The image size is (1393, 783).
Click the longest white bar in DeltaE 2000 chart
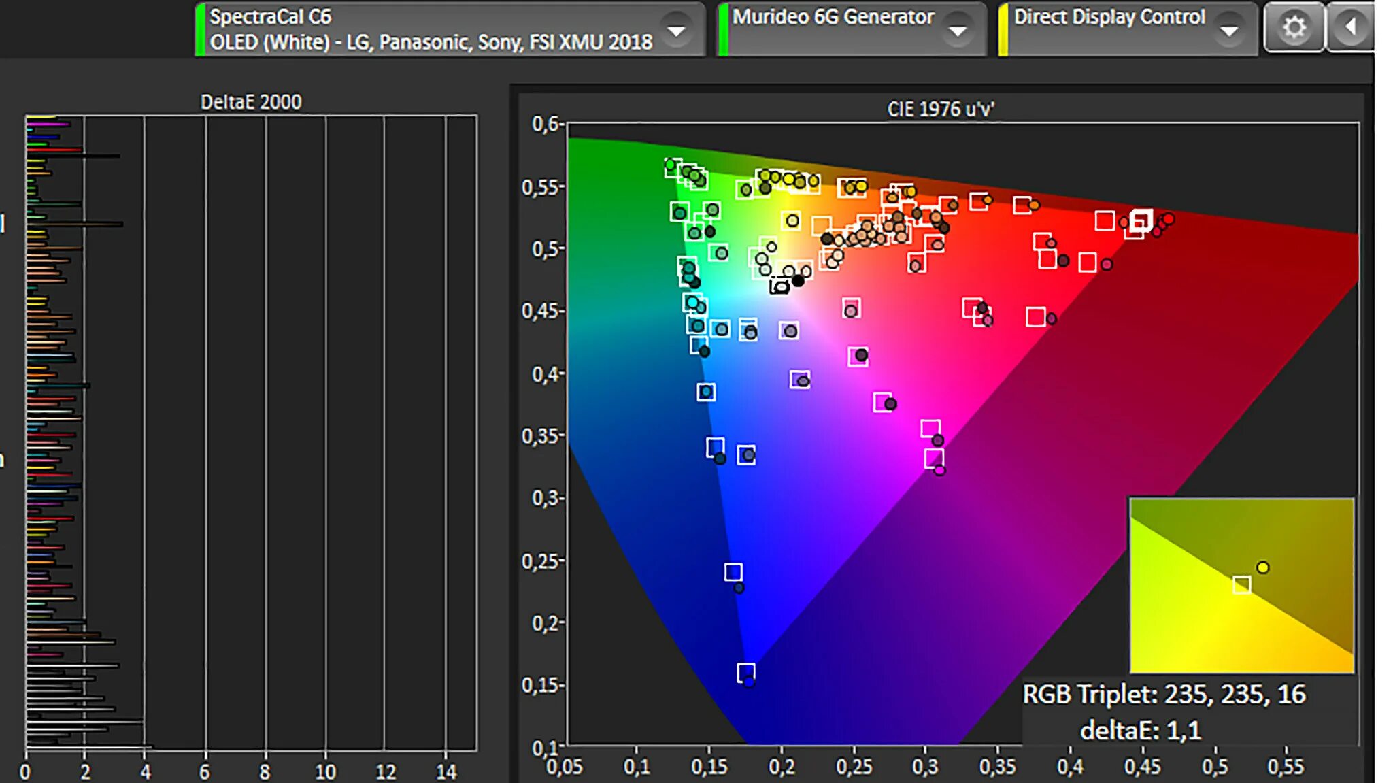click(88, 747)
